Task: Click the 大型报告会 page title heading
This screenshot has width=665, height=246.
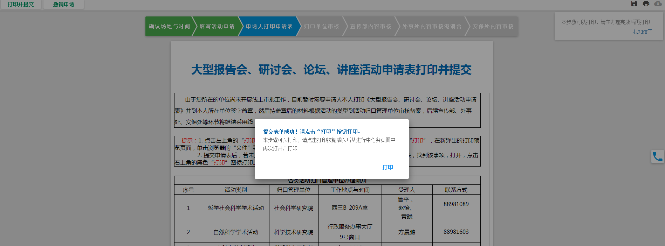Action: click(331, 70)
